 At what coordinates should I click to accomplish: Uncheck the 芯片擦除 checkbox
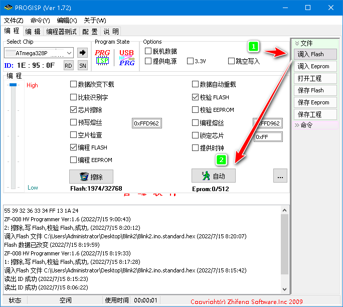click(73, 110)
